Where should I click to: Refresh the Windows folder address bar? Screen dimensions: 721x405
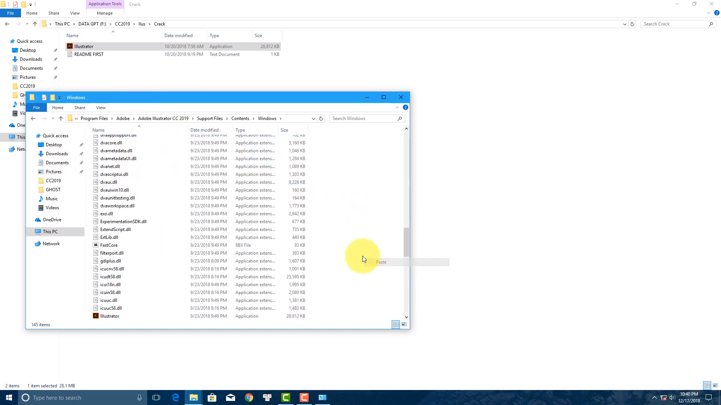321,118
